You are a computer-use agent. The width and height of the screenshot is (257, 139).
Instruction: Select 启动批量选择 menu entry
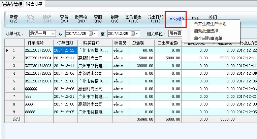point(206,31)
